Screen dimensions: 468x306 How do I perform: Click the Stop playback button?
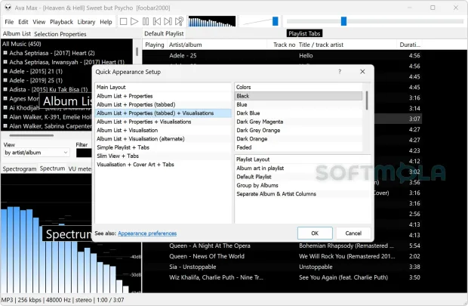(123, 21)
